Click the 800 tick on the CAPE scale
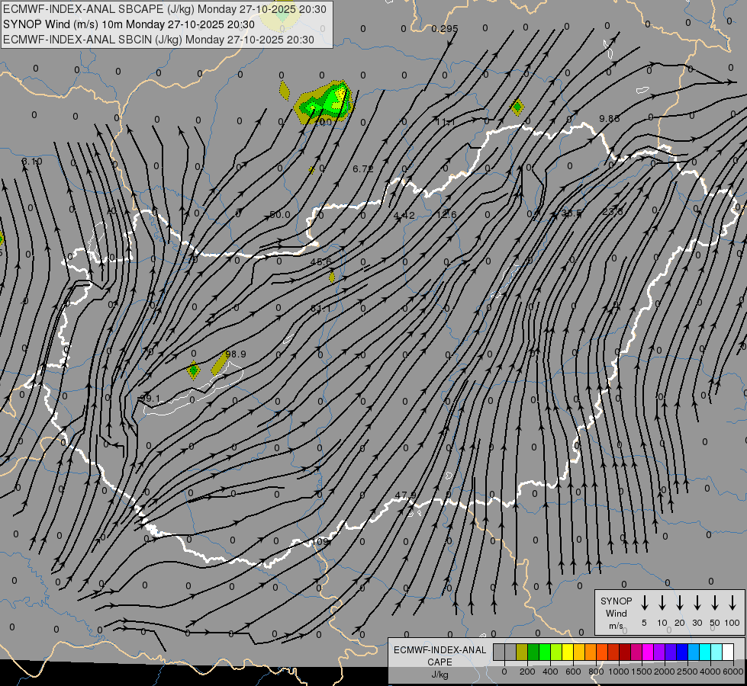747x686 pixels. point(596,672)
